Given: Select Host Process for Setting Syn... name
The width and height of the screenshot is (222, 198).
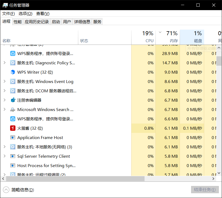Looking at the screenshot, I should point(46,166).
